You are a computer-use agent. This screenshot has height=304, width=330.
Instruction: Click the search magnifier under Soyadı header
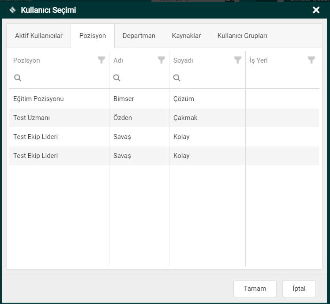pos(177,78)
